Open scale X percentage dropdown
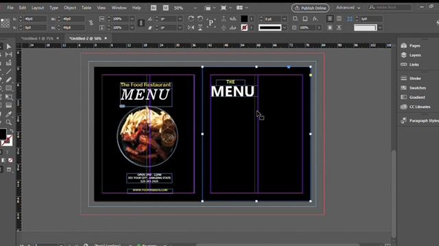This screenshot has height=246, width=439. coord(132,18)
